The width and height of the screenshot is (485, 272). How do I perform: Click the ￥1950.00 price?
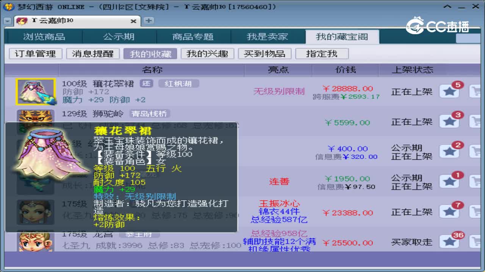tap(347, 179)
